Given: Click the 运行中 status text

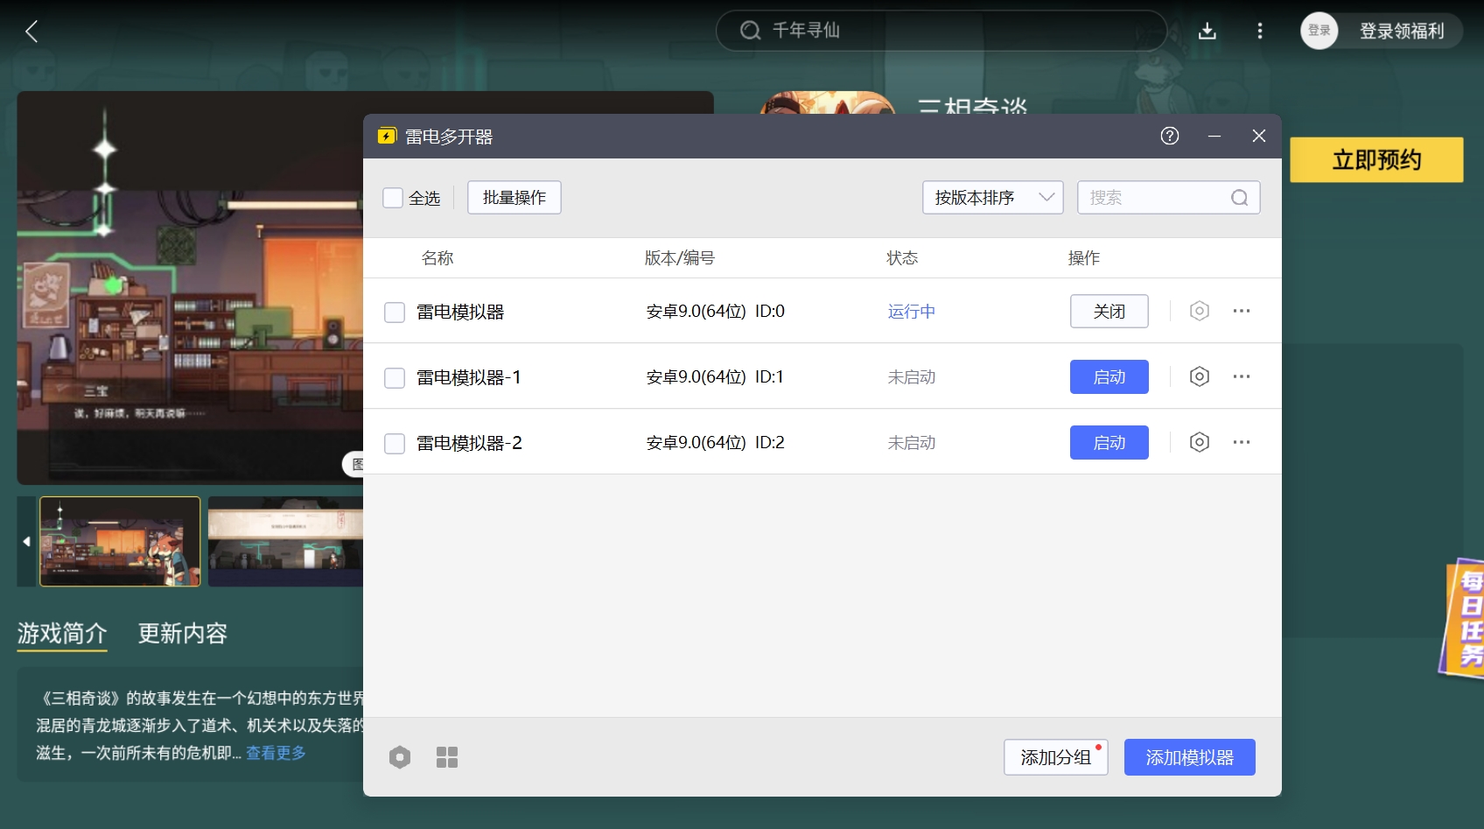Looking at the screenshot, I should [x=912, y=312].
